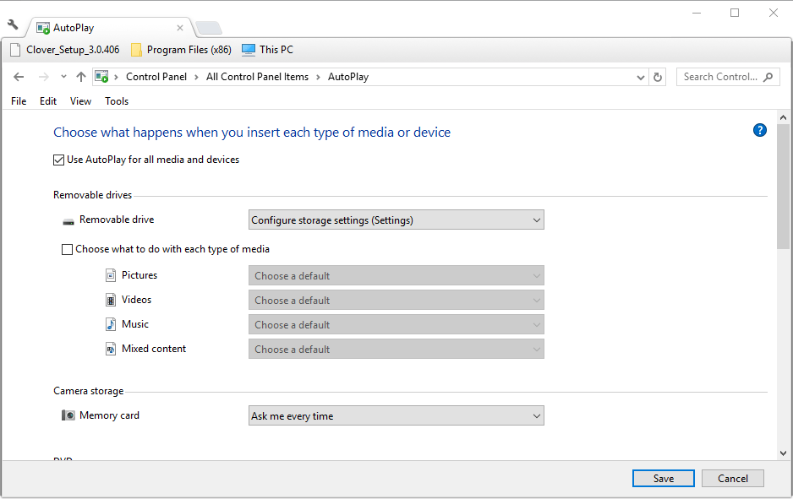
Task: Uncheck Use AutoPlay for all media and devices
Action: [x=59, y=160]
